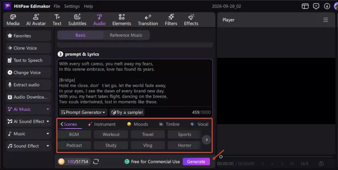Open the Elements tab
This screenshot has height=170, width=338.
pyautogui.click(x=122, y=20)
